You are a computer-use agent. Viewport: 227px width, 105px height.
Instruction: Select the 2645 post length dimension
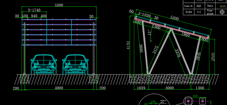199,56
